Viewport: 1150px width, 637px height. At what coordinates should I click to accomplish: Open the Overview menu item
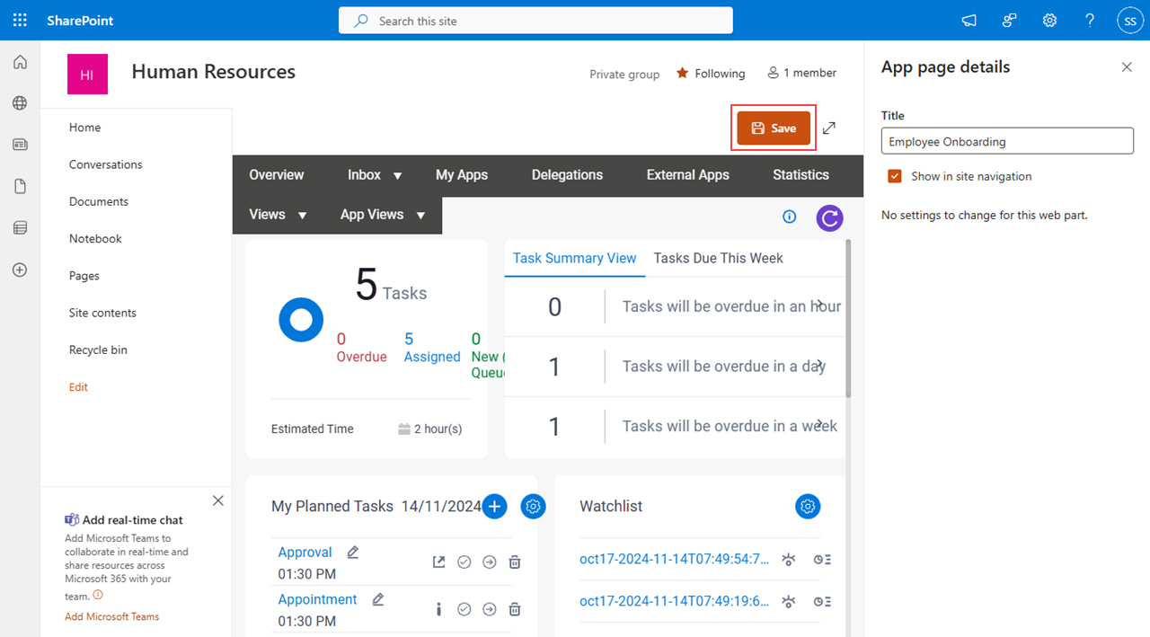pos(277,175)
